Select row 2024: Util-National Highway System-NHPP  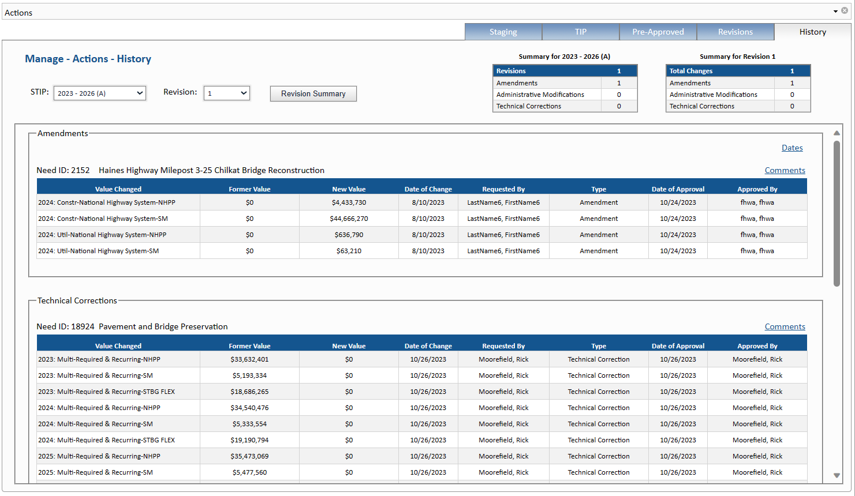[422, 235]
